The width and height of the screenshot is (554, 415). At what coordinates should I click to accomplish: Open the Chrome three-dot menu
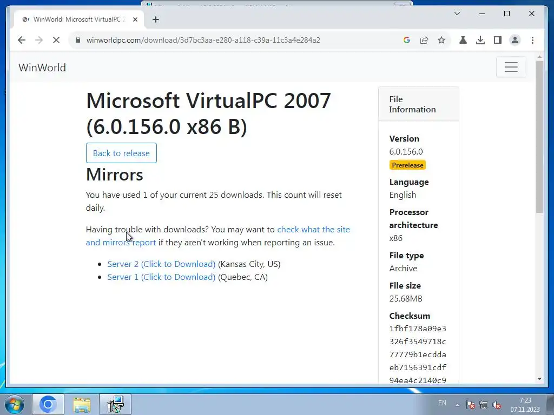532,40
